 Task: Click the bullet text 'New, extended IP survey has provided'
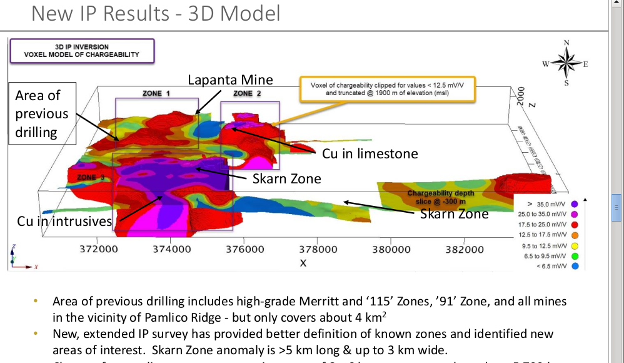pyautogui.click(x=303, y=334)
